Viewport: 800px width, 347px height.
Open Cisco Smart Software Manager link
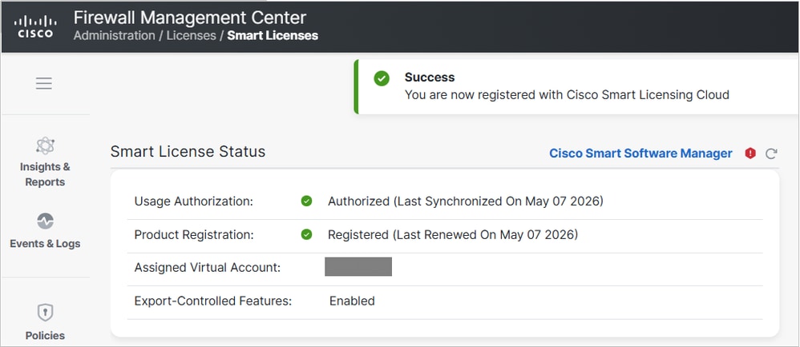pyautogui.click(x=640, y=154)
